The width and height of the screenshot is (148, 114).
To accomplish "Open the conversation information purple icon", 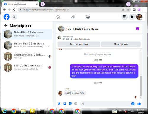I will click(137, 29).
